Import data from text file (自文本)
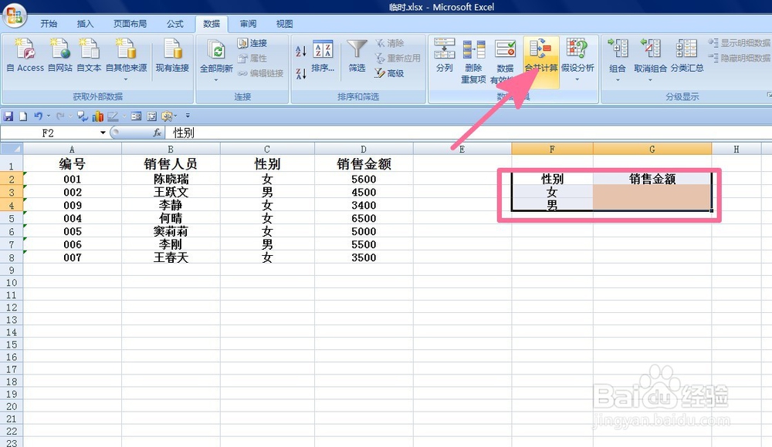 (89, 55)
